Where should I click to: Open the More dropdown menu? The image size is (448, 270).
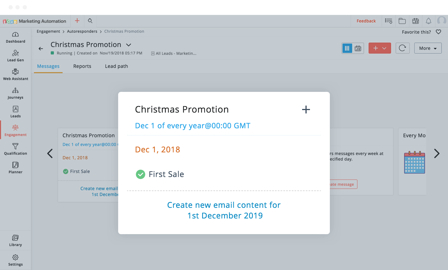(x=428, y=48)
